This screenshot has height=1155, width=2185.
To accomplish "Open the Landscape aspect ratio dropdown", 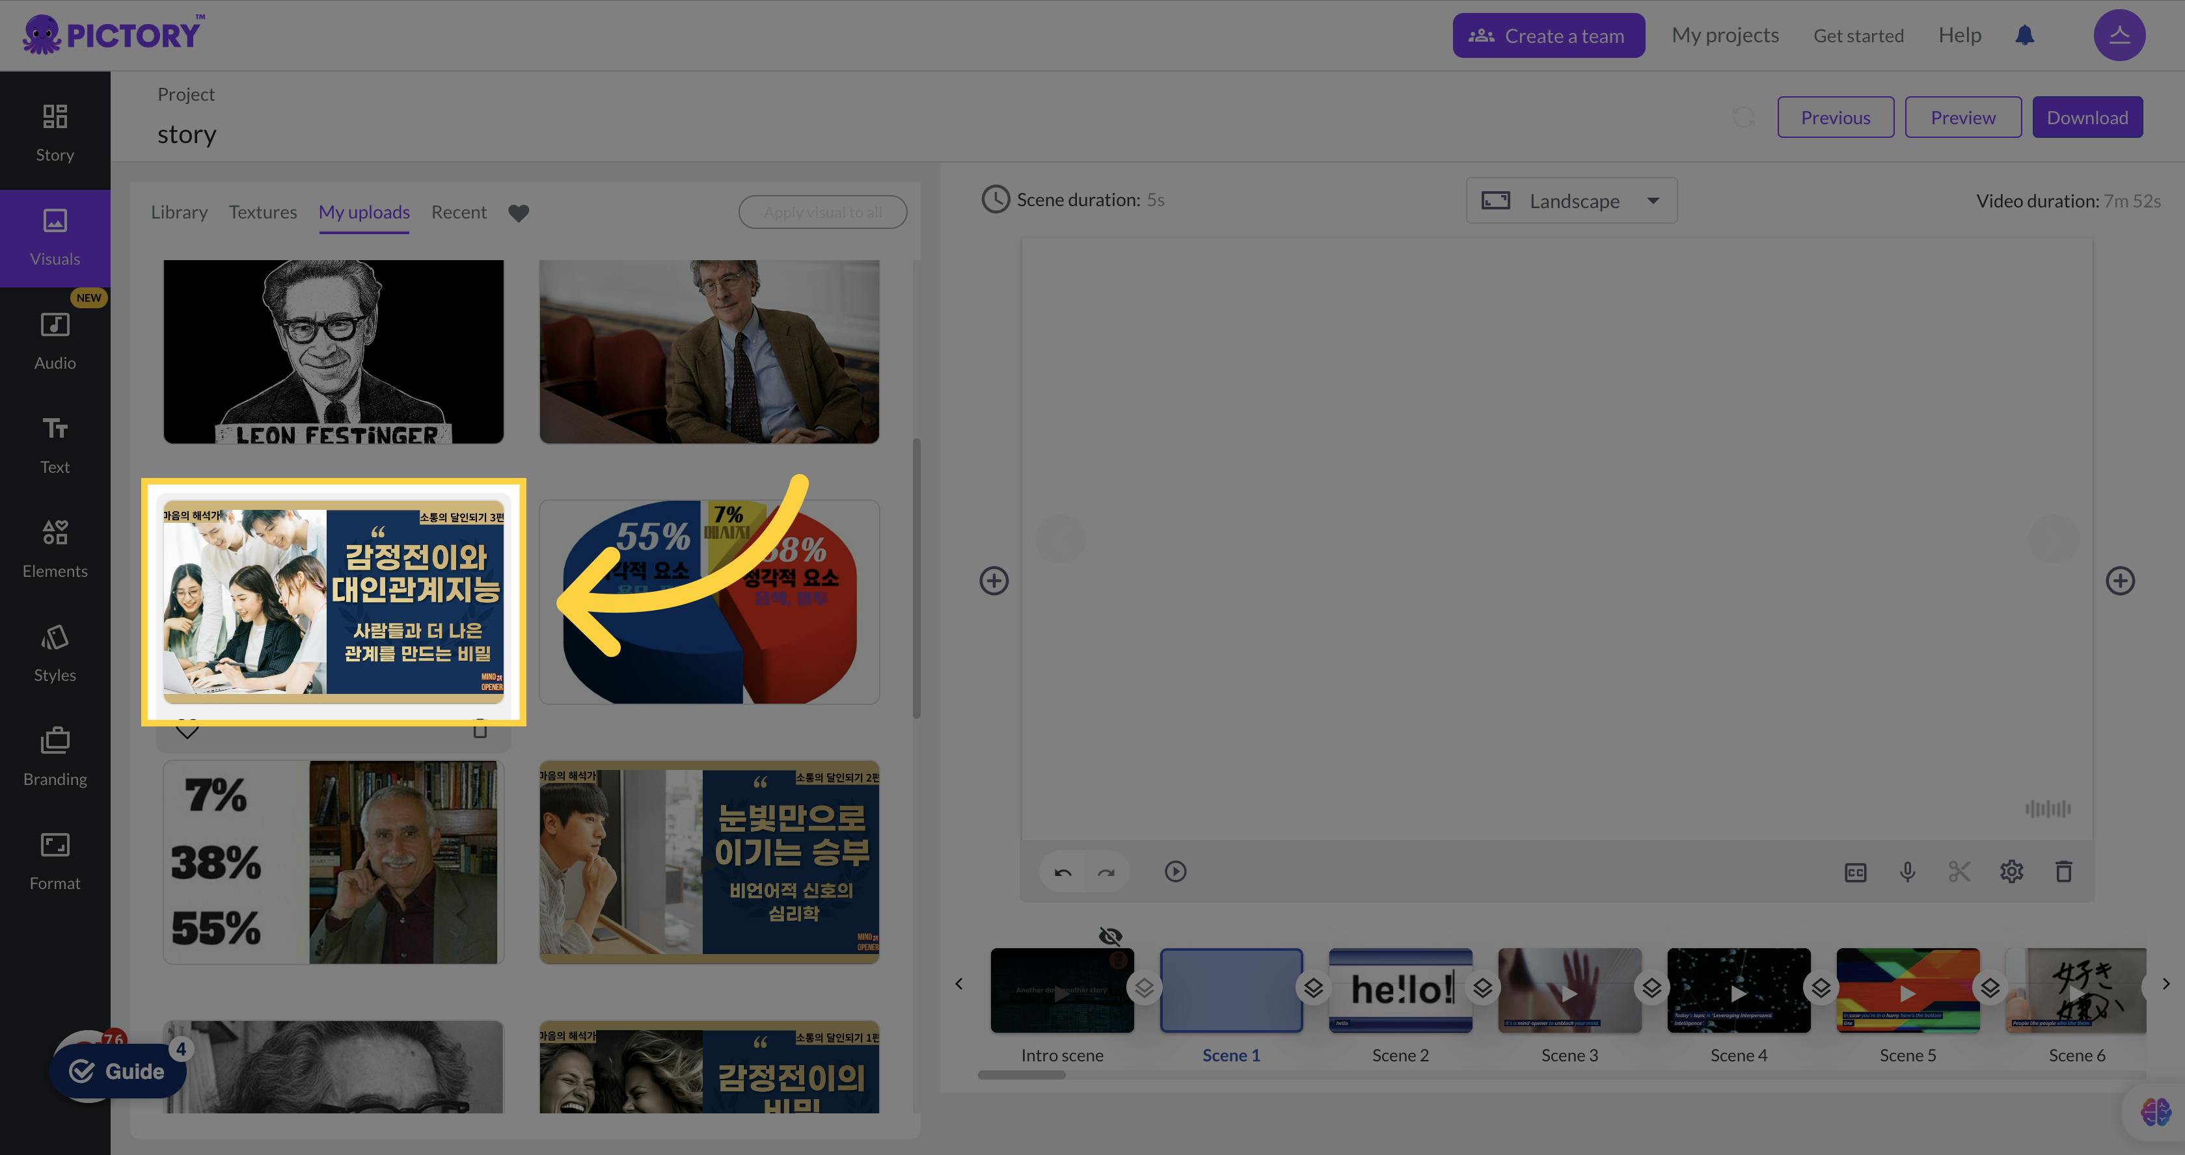I will [1571, 201].
